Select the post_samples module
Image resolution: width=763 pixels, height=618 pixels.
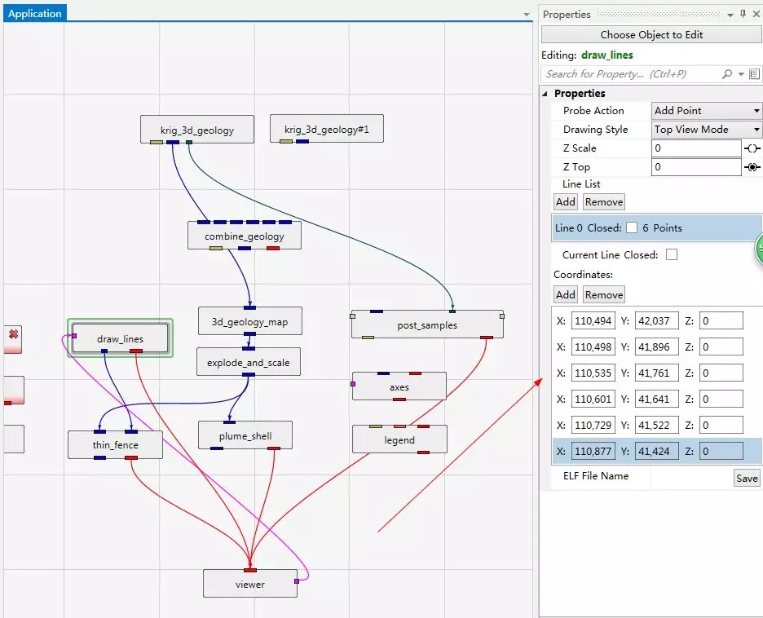click(x=427, y=324)
